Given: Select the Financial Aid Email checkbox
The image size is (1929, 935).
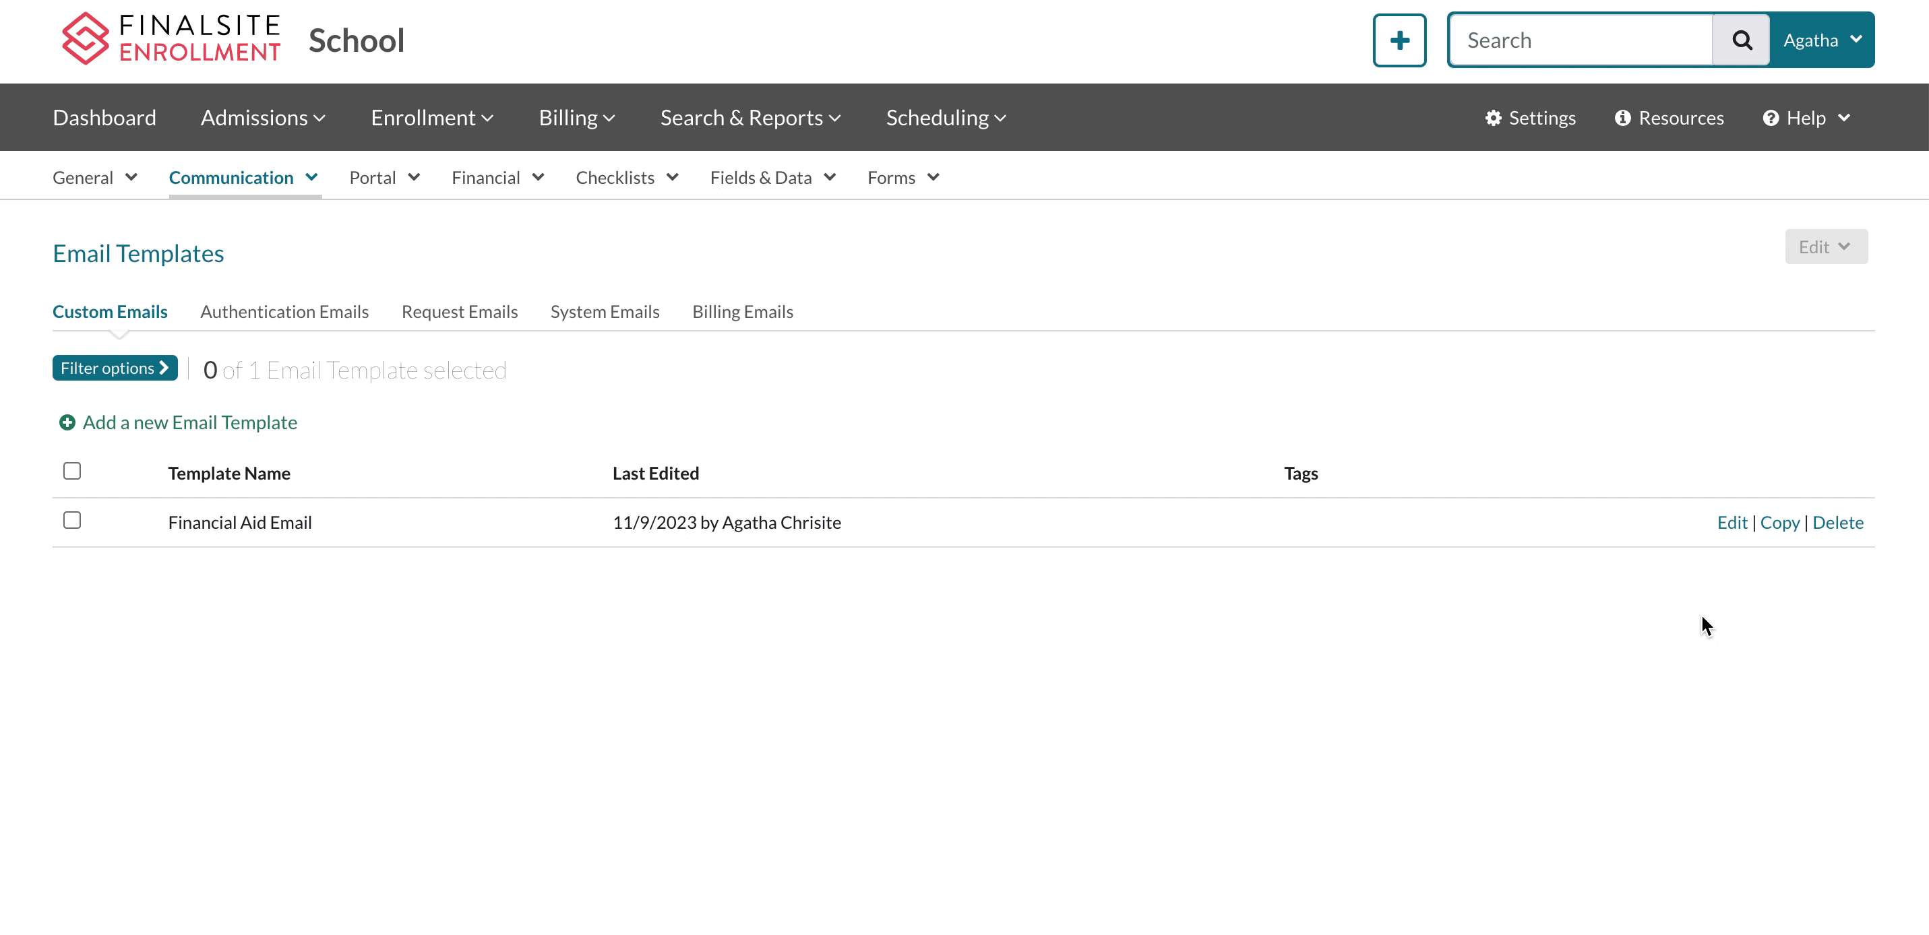Looking at the screenshot, I should tap(72, 520).
